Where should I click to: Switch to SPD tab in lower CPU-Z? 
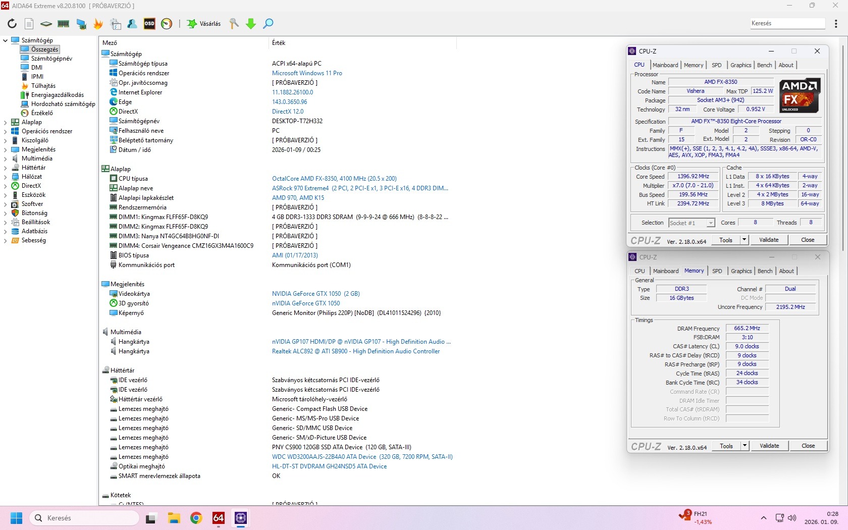[x=717, y=271]
